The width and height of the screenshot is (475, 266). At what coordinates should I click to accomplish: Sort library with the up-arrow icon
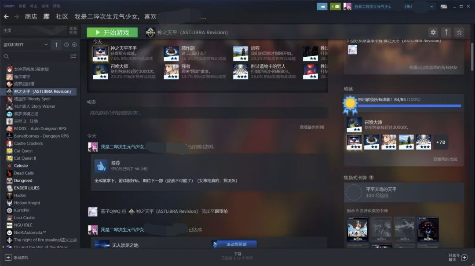[x=56, y=44]
